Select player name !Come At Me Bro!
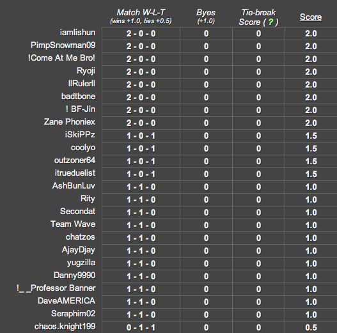This screenshot has height=333, width=337. (61, 58)
